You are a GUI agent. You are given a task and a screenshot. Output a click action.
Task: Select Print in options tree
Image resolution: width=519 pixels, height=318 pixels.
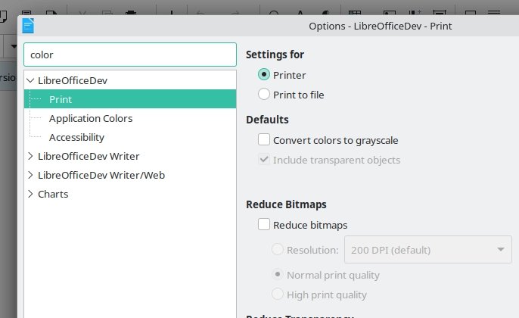[x=130, y=99]
